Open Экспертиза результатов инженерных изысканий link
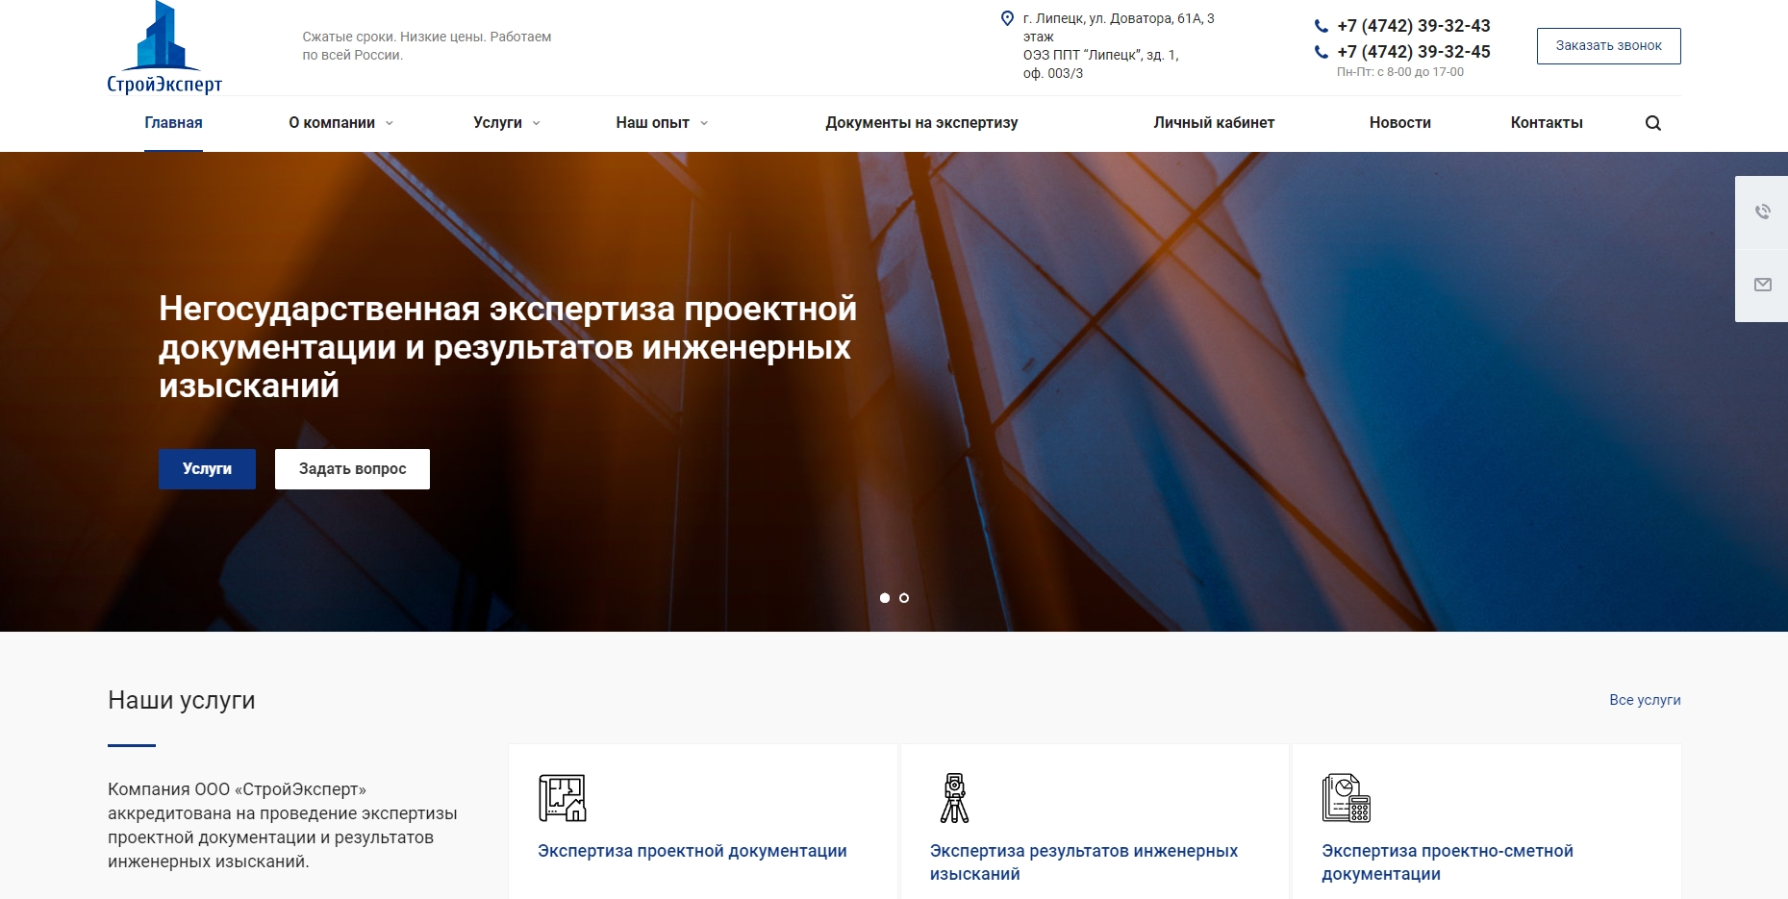Screen dimensions: 1788x899 click(x=1084, y=862)
